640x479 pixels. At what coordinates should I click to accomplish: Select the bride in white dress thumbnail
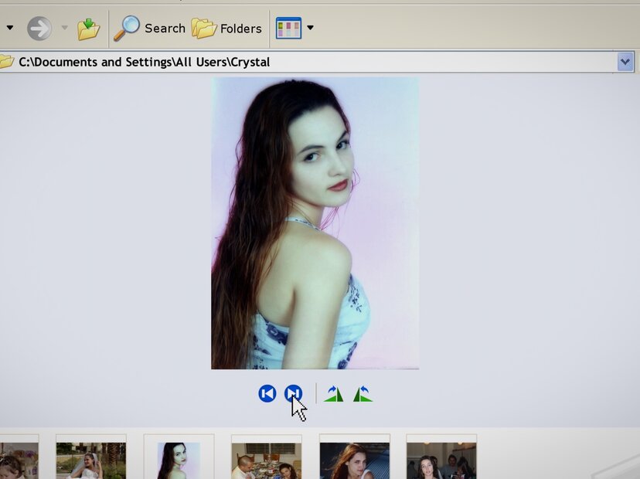pos(90,460)
